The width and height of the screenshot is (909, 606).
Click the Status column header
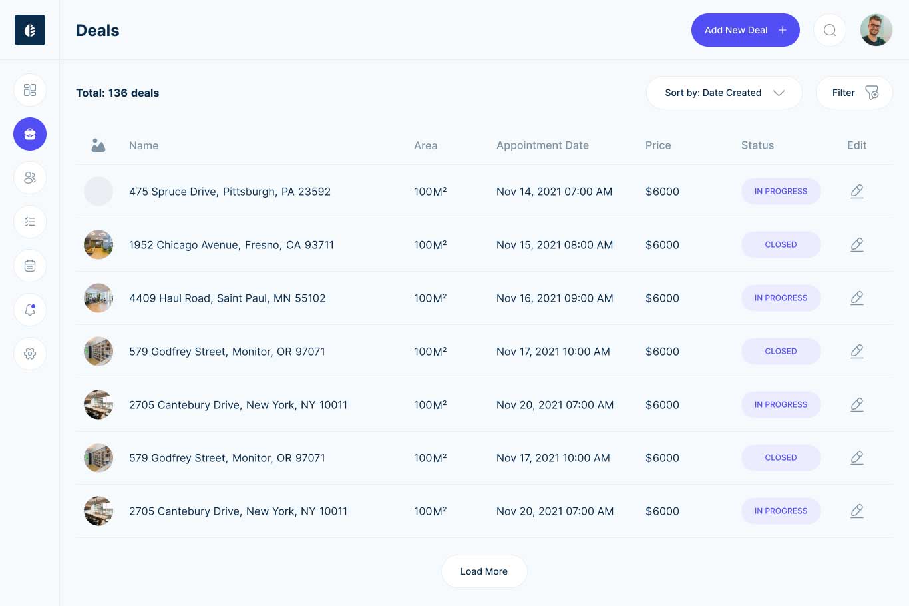click(x=757, y=145)
